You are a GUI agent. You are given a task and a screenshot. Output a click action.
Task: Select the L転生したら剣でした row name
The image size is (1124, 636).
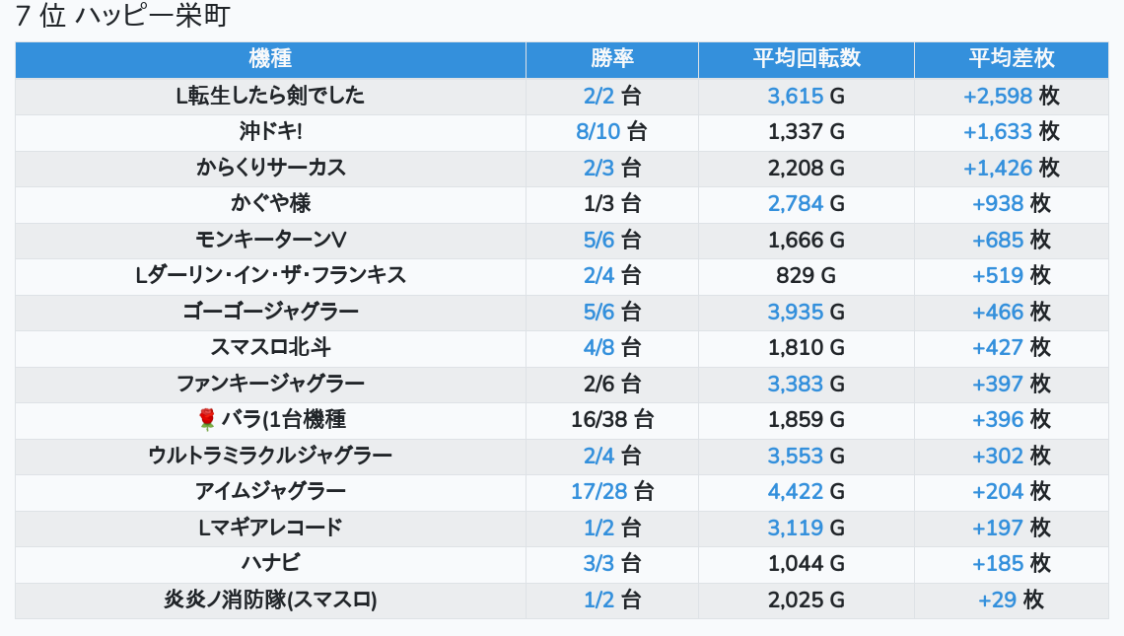click(x=270, y=96)
